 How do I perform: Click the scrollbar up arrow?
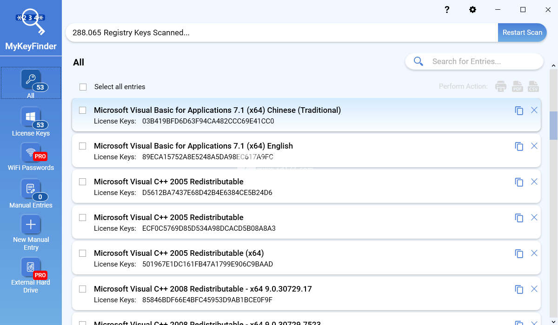554,65
